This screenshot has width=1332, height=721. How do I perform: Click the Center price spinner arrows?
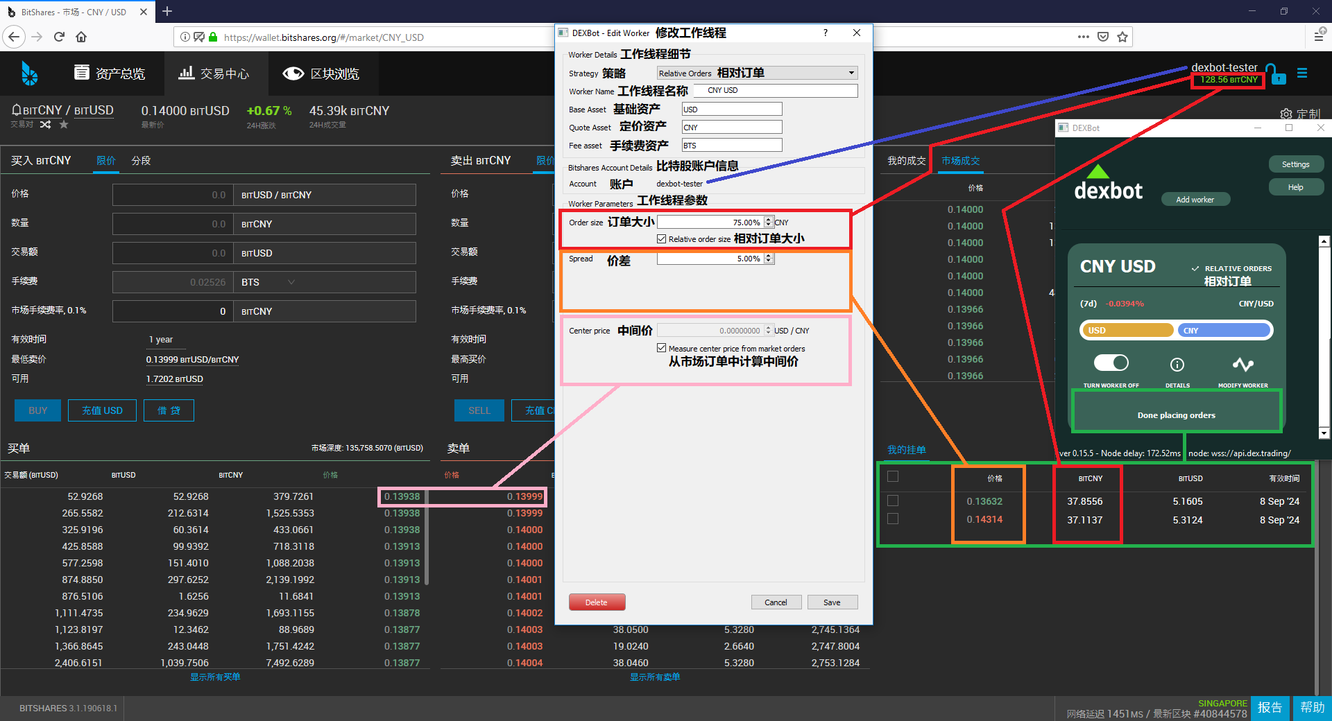(768, 330)
